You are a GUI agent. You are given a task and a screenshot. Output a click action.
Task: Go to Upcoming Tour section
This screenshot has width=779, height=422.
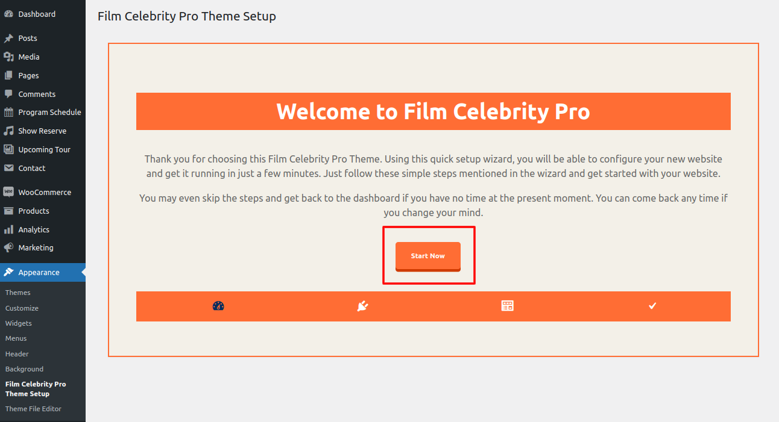pos(44,149)
